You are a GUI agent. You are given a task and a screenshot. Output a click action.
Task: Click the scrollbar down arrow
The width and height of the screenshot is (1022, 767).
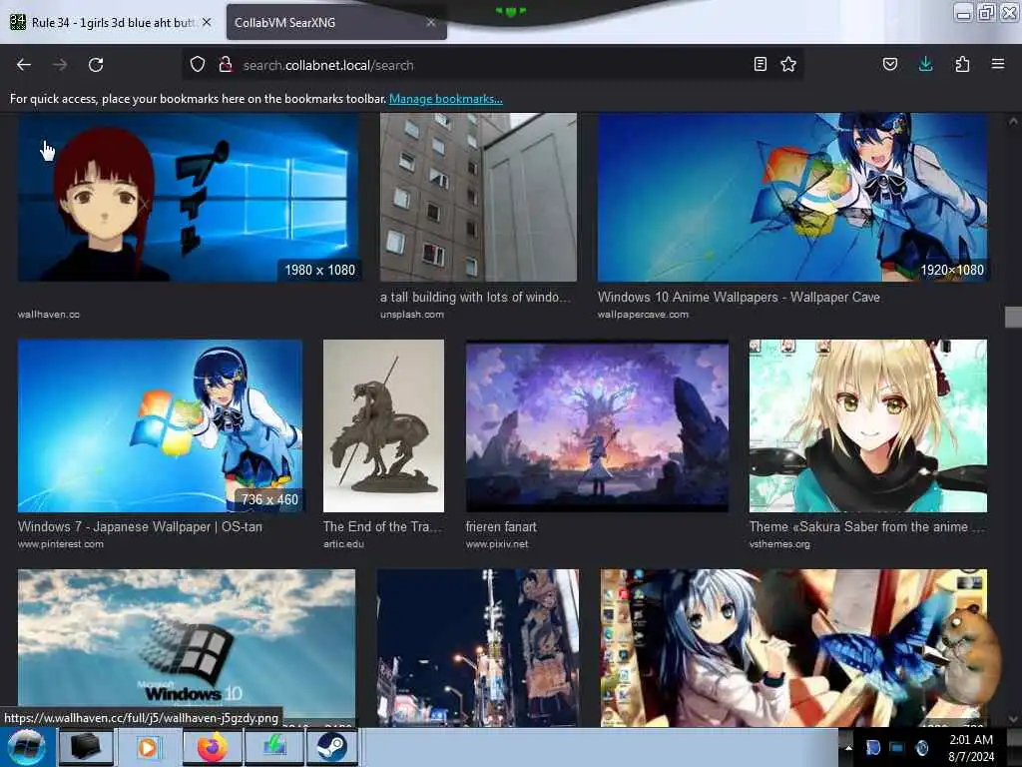(1013, 719)
